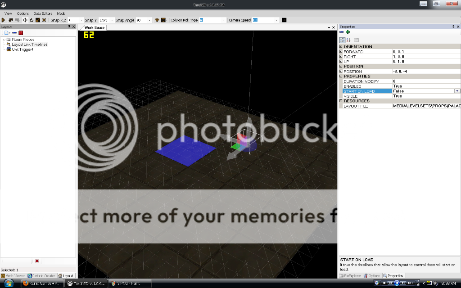The height and width of the screenshot is (288, 461).
Task: Select the Room Pieces folder
Action: pos(23,40)
